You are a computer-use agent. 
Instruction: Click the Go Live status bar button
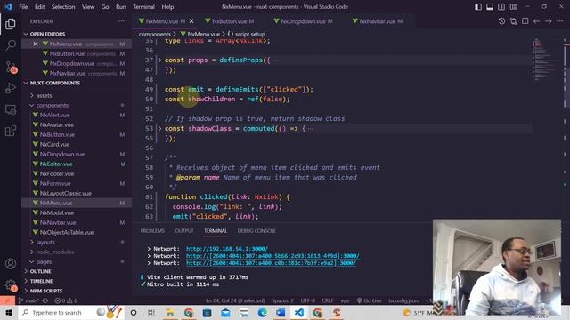click(x=369, y=300)
